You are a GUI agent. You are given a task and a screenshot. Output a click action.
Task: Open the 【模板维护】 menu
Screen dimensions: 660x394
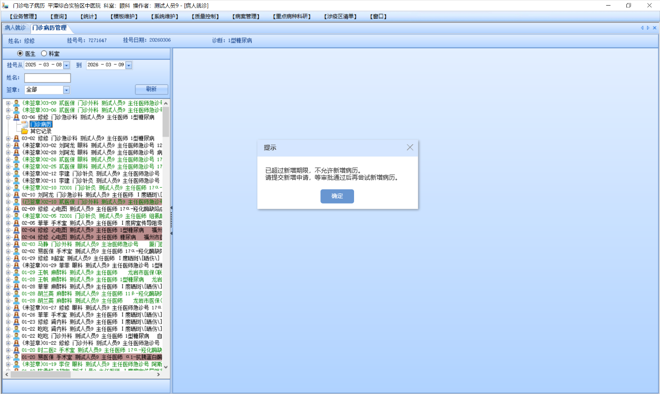pyautogui.click(x=124, y=16)
